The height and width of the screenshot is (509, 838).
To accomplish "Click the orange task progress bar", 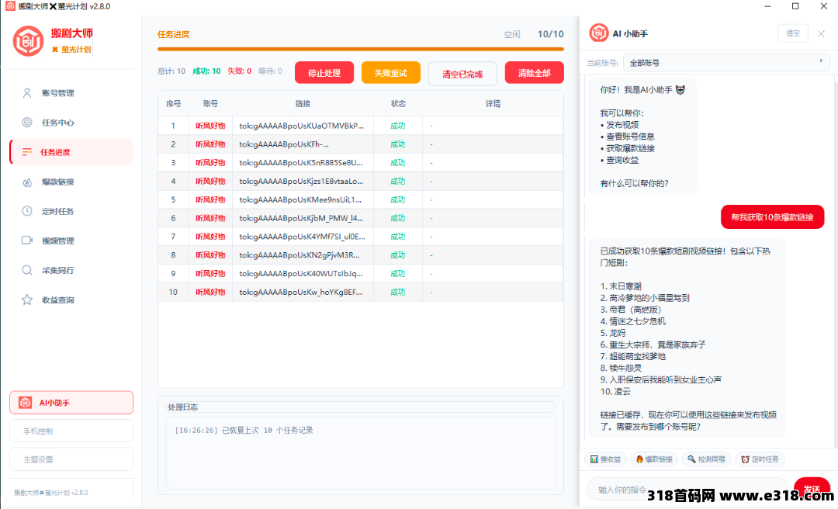I will pyautogui.click(x=361, y=49).
